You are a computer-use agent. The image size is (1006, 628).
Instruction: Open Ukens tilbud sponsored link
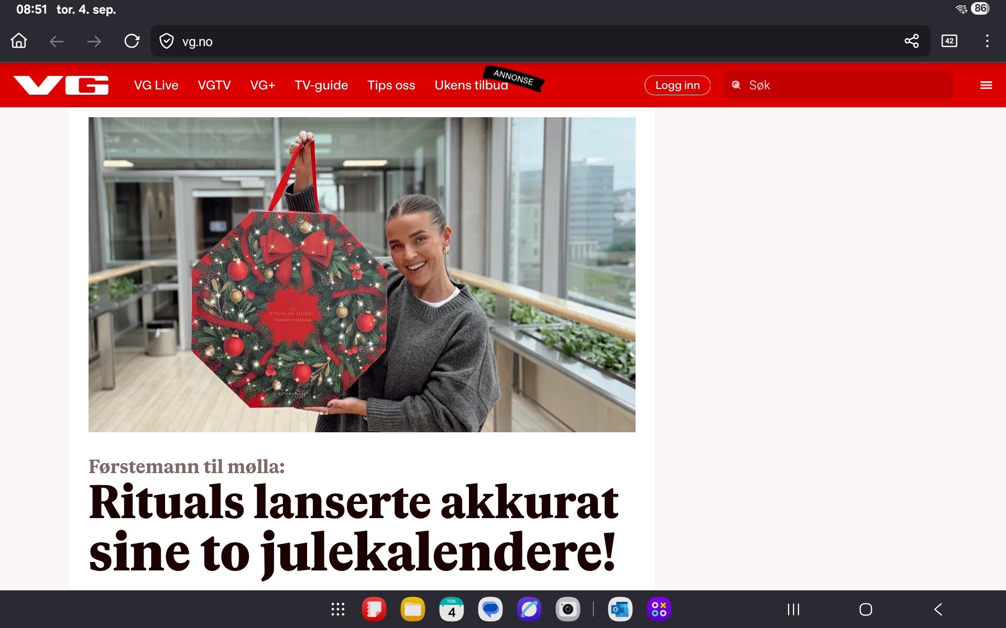471,85
